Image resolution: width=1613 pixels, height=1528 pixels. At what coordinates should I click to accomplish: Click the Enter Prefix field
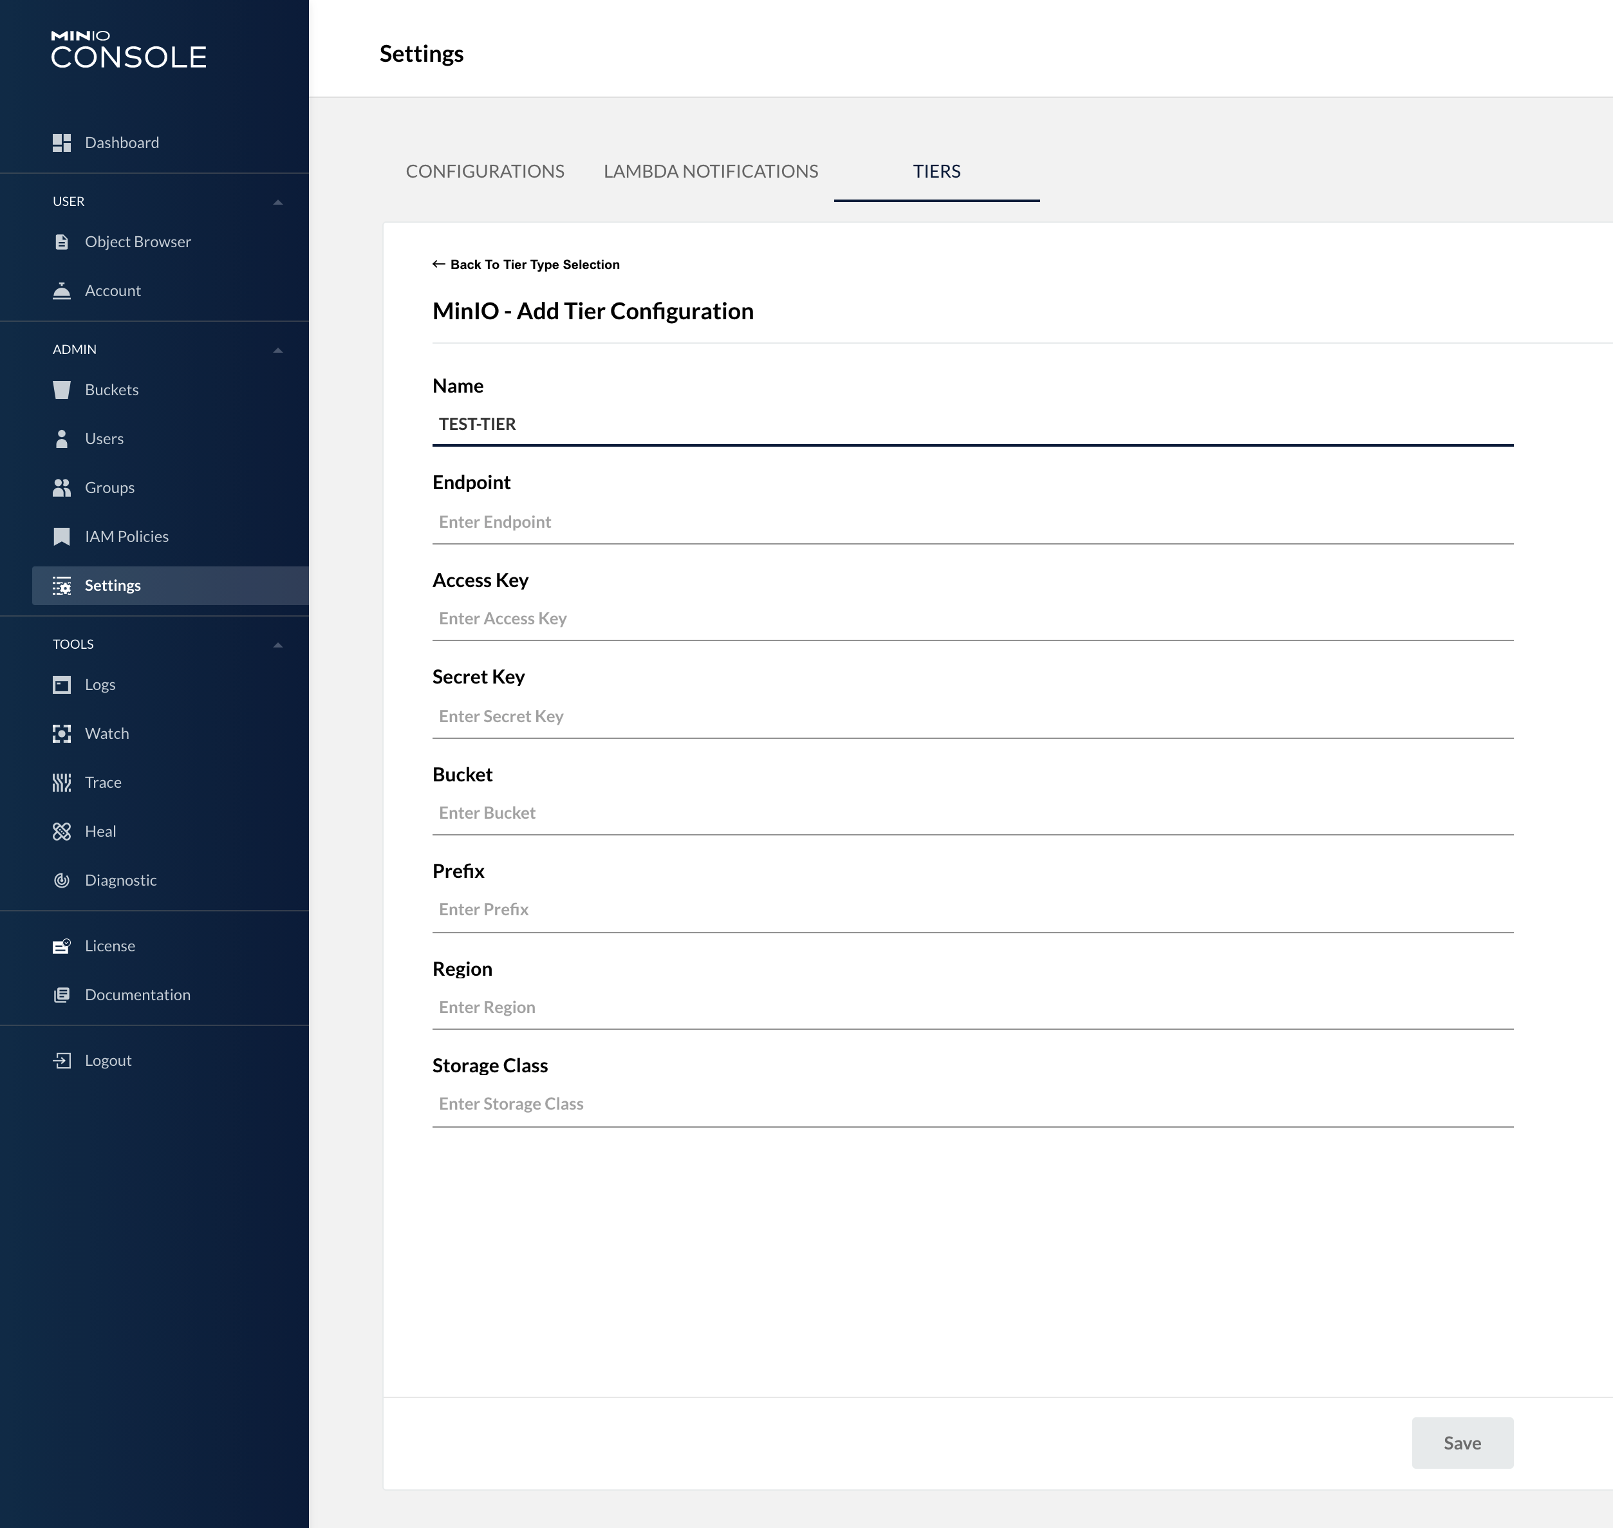point(973,911)
